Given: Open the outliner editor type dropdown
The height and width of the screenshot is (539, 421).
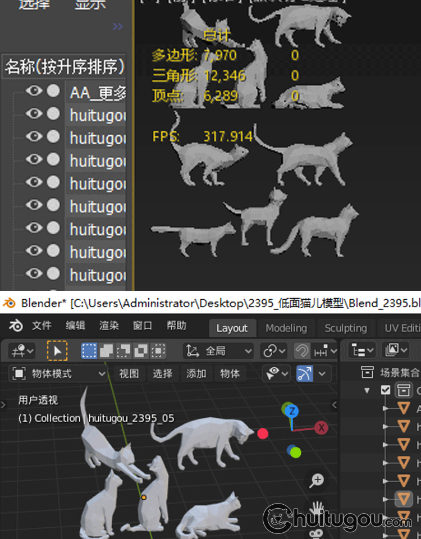Looking at the screenshot, I should 362,351.
